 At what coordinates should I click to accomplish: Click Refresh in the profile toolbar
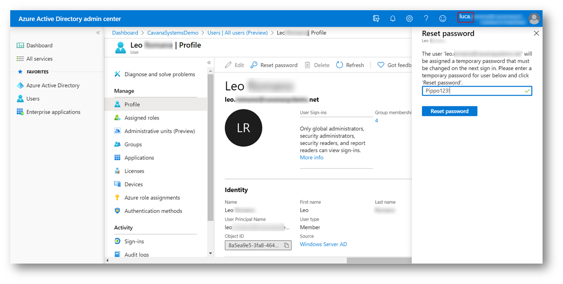point(350,65)
